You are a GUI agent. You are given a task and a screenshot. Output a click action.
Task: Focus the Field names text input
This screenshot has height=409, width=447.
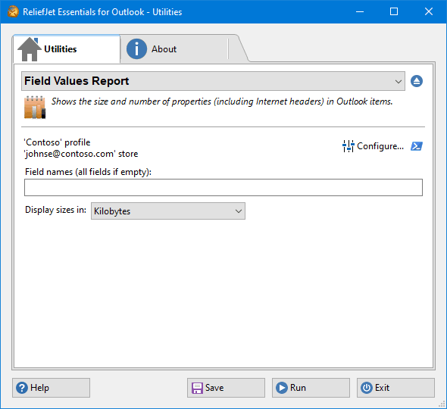pos(223,188)
